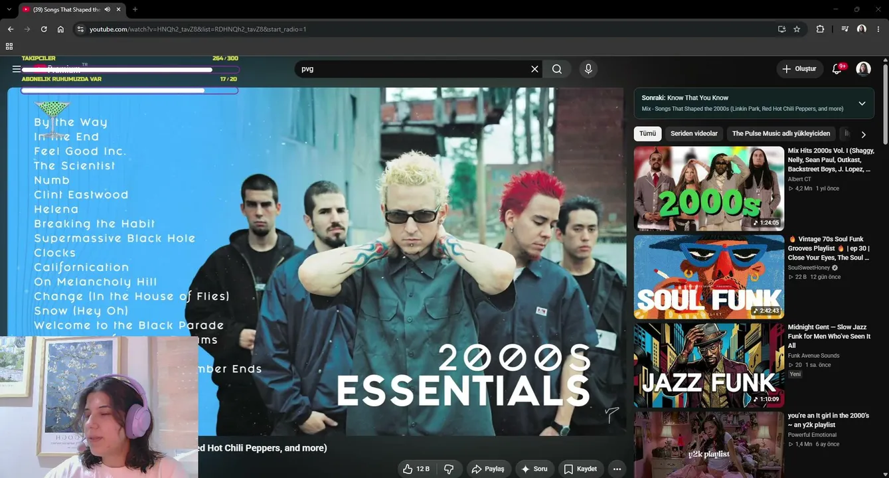The image size is (889, 478).
Task: Select the Tümü filter chip
Action: [x=647, y=133]
